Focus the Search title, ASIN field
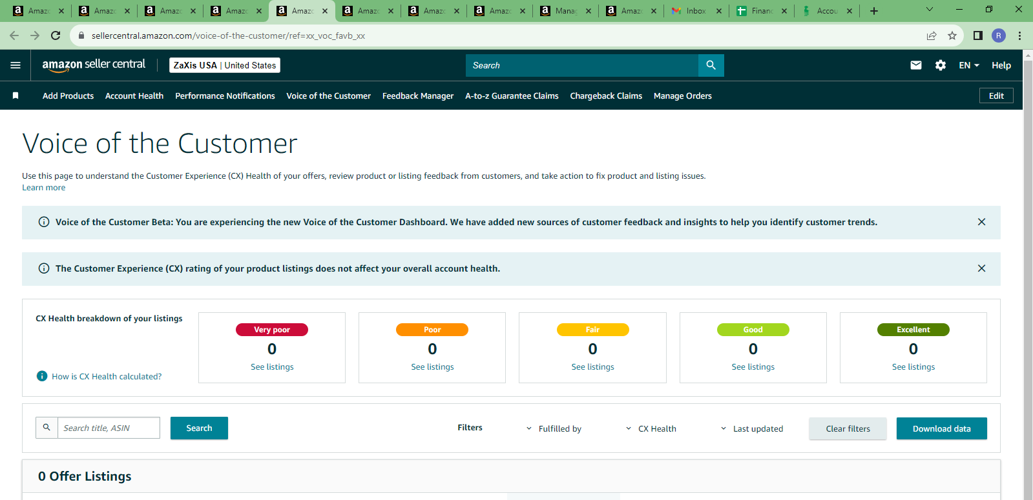The height and width of the screenshot is (500, 1033). click(x=109, y=428)
